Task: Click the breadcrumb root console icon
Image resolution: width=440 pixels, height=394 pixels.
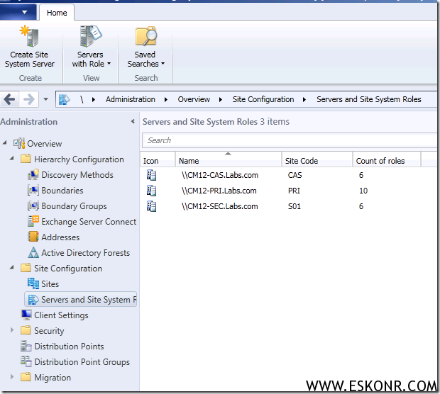Action: coord(65,99)
